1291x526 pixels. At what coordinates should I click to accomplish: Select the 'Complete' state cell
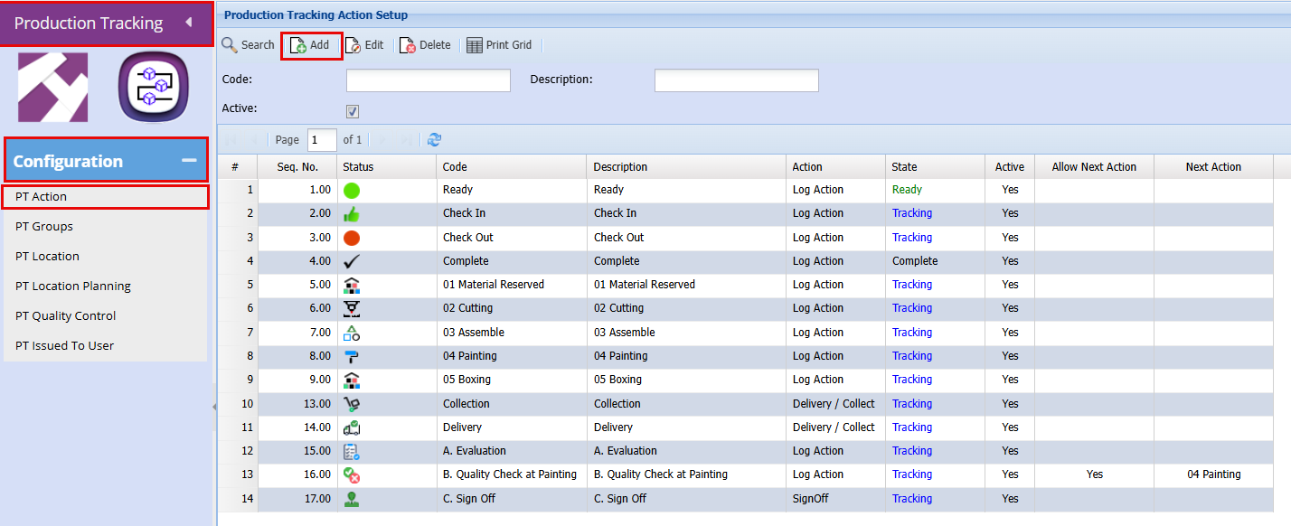[x=935, y=261]
